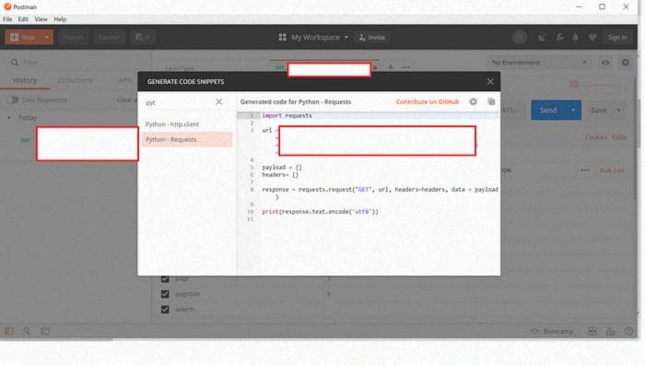Select Python - http.client language
The width and height of the screenshot is (645, 366).
187,124
